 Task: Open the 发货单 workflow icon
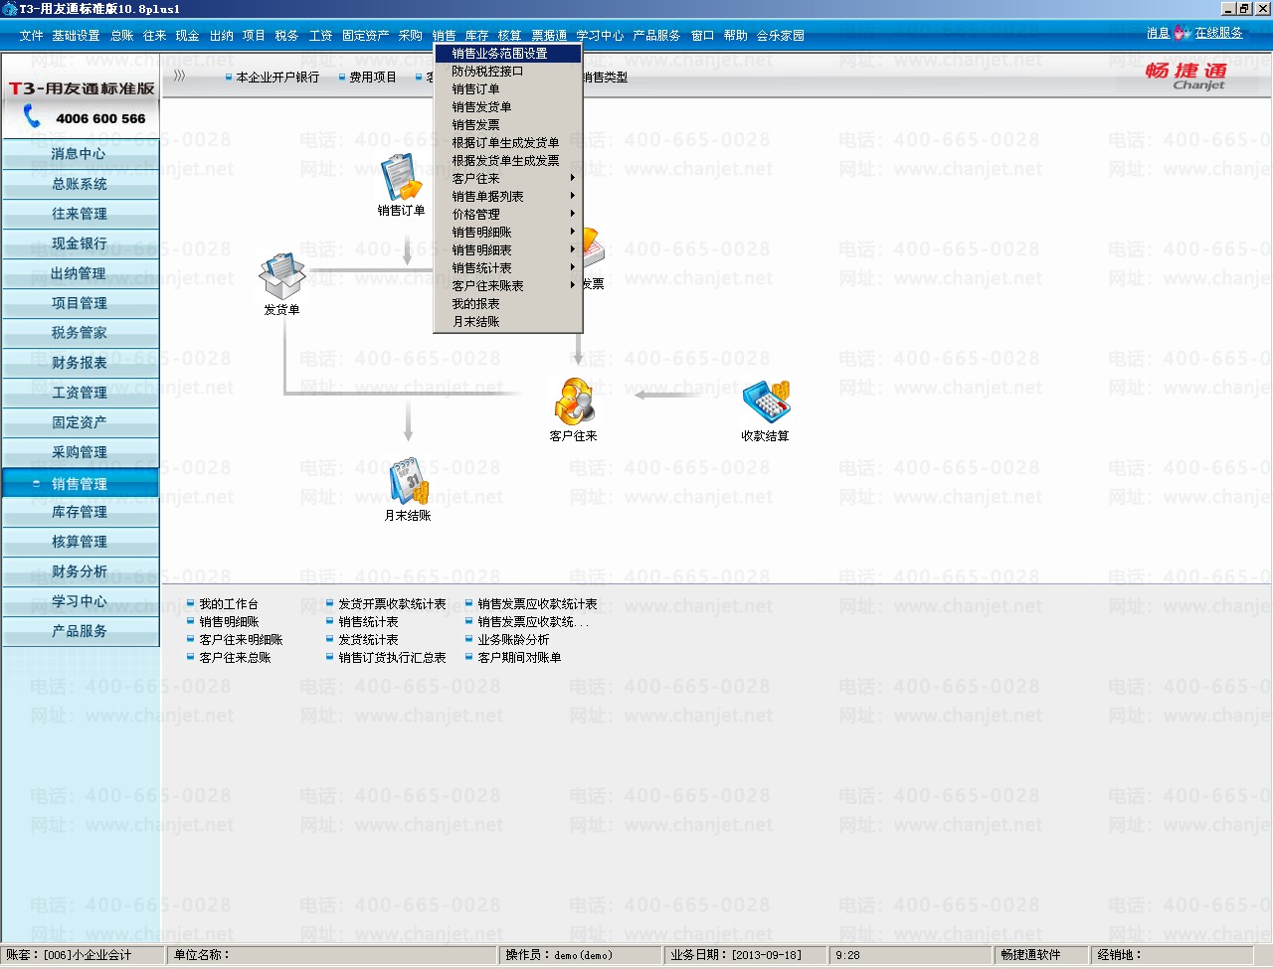[x=281, y=276]
